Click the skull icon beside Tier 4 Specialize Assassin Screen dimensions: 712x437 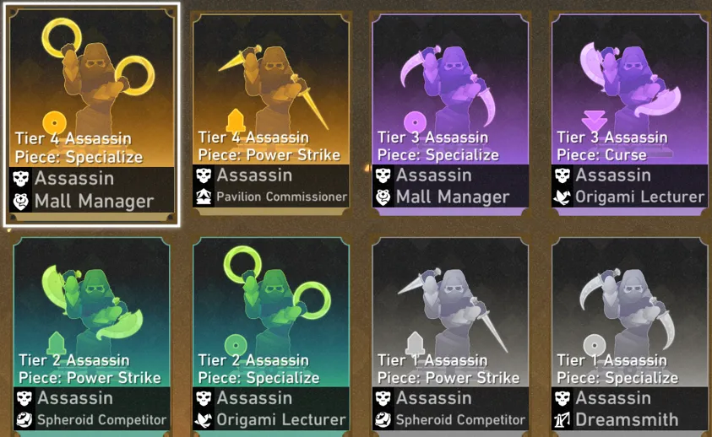[21, 178]
